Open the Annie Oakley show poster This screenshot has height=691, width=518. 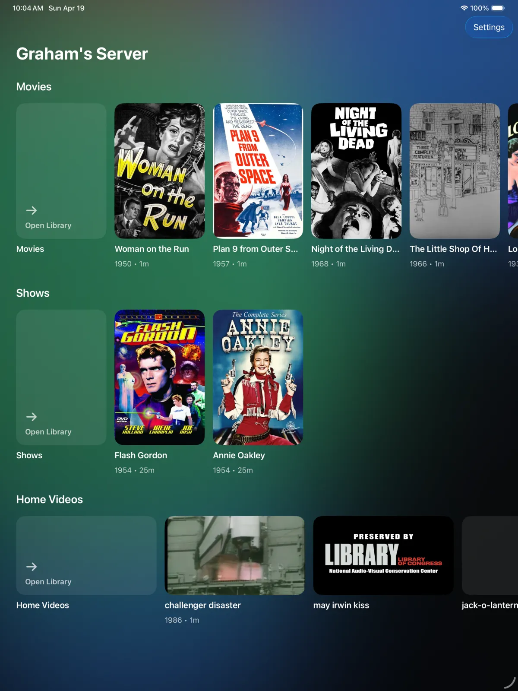pos(258,377)
